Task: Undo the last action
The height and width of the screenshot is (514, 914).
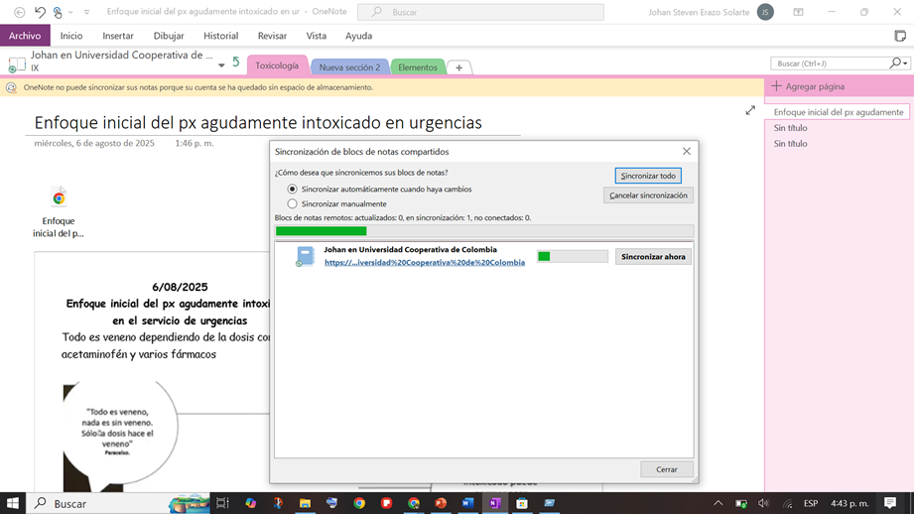Action: (40, 12)
